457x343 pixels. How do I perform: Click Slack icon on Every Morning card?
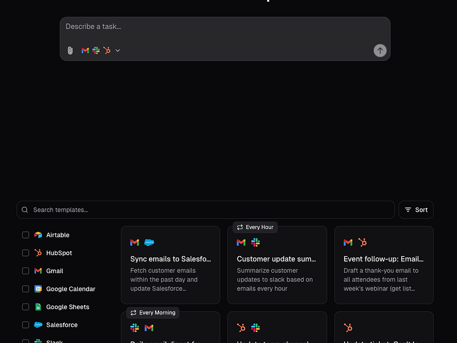(x=135, y=328)
